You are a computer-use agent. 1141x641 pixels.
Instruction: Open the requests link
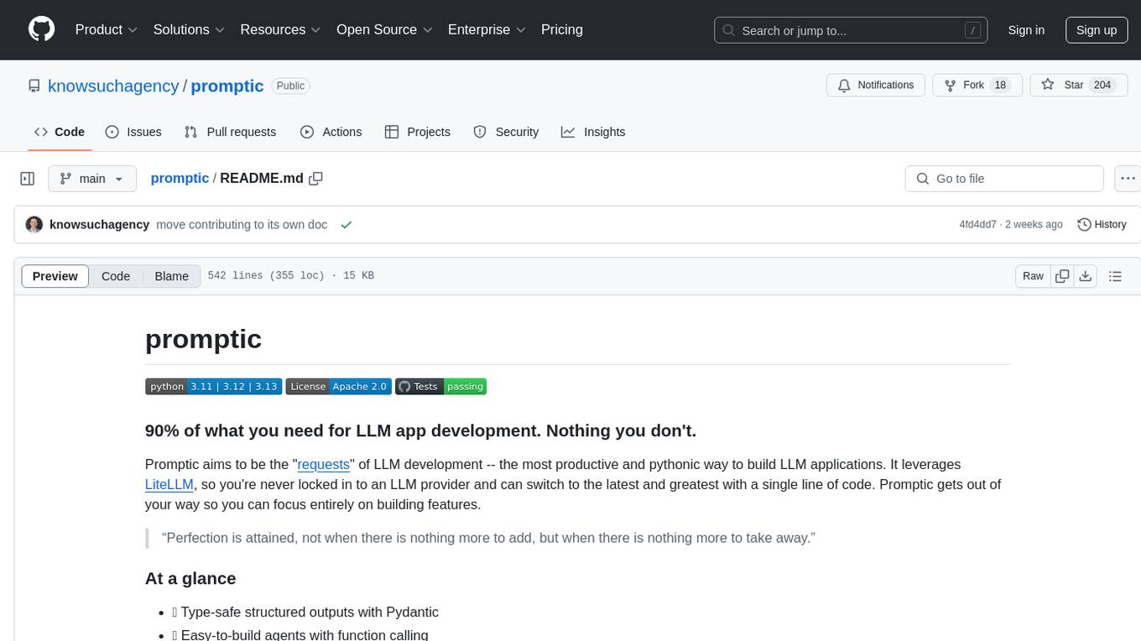tap(323, 464)
